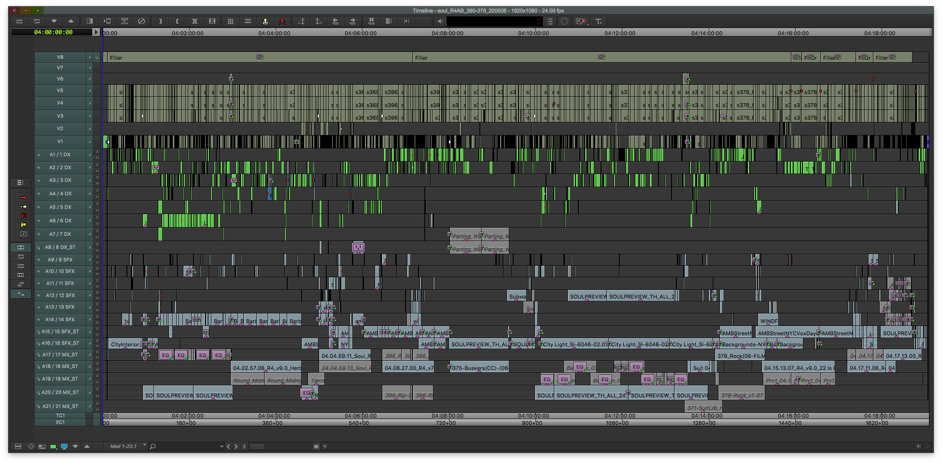Mute track A2 / 2 DX
942x463 pixels.
click(x=97, y=171)
